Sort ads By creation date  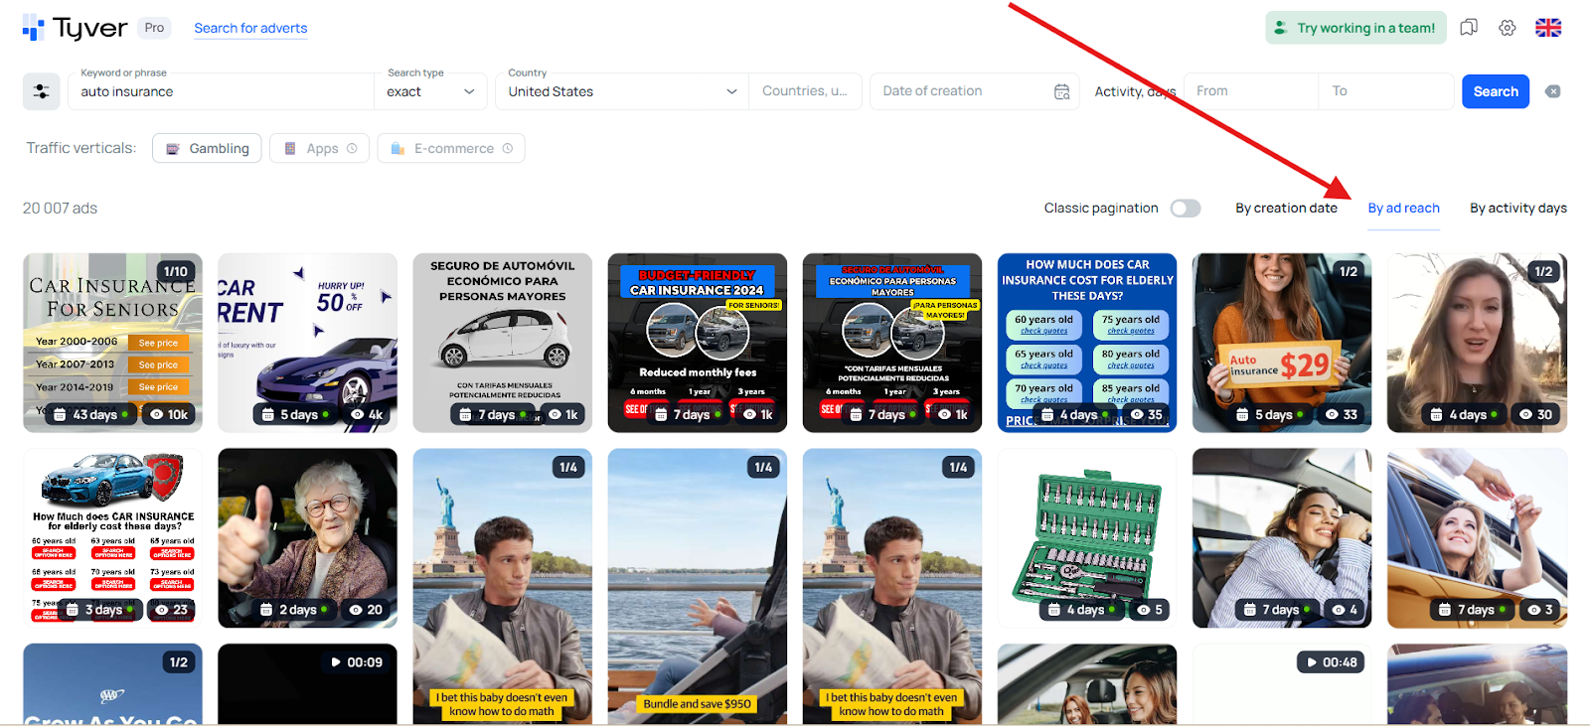[1286, 209]
